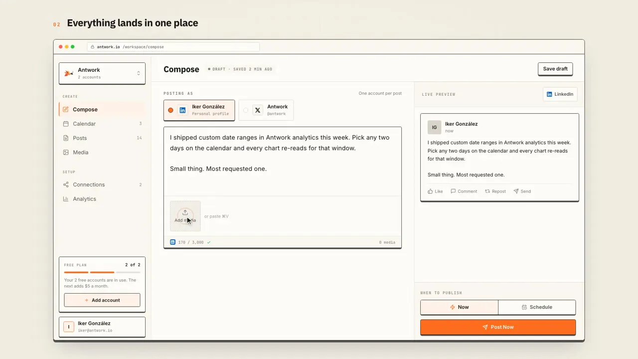Click the user avatar initial I at bottom
The image size is (638, 359).
pyautogui.click(x=69, y=327)
